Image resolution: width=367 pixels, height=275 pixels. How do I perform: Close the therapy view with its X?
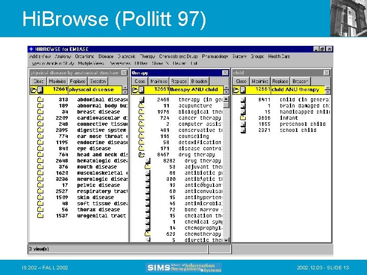(225, 73)
